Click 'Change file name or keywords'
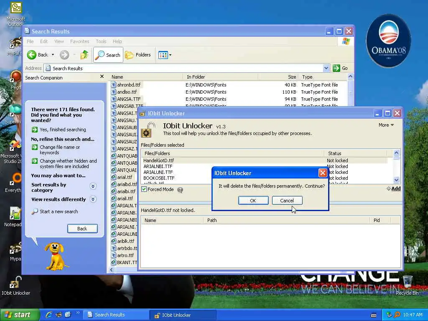Viewport: 428px width, 321px height. [x=60, y=150]
